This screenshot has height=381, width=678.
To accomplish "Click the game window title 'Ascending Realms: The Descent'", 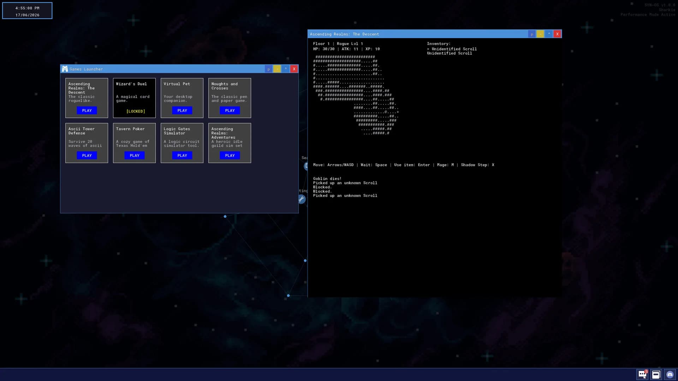I will [x=344, y=34].
